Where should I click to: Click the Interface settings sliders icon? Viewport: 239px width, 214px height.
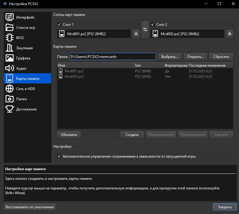click(x=10, y=17)
